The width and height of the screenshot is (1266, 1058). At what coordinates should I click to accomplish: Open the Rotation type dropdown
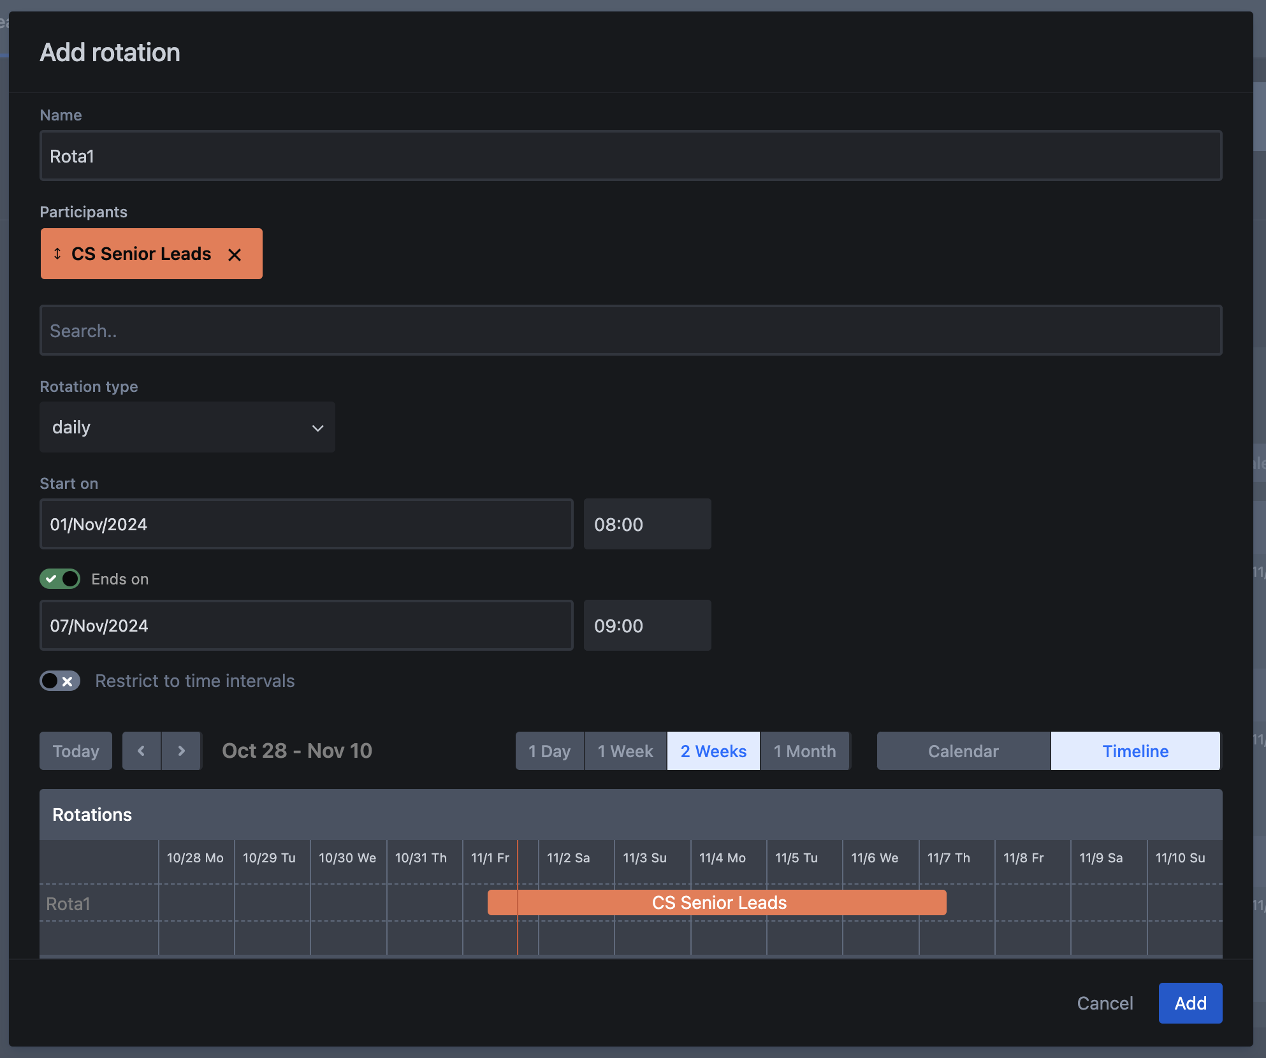(187, 427)
